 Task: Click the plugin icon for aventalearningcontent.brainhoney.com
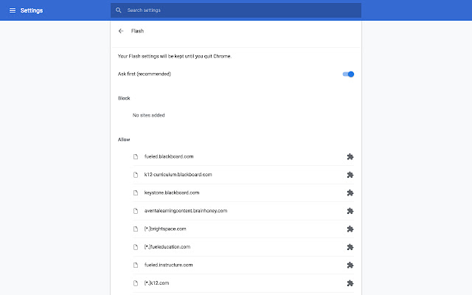point(350,211)
